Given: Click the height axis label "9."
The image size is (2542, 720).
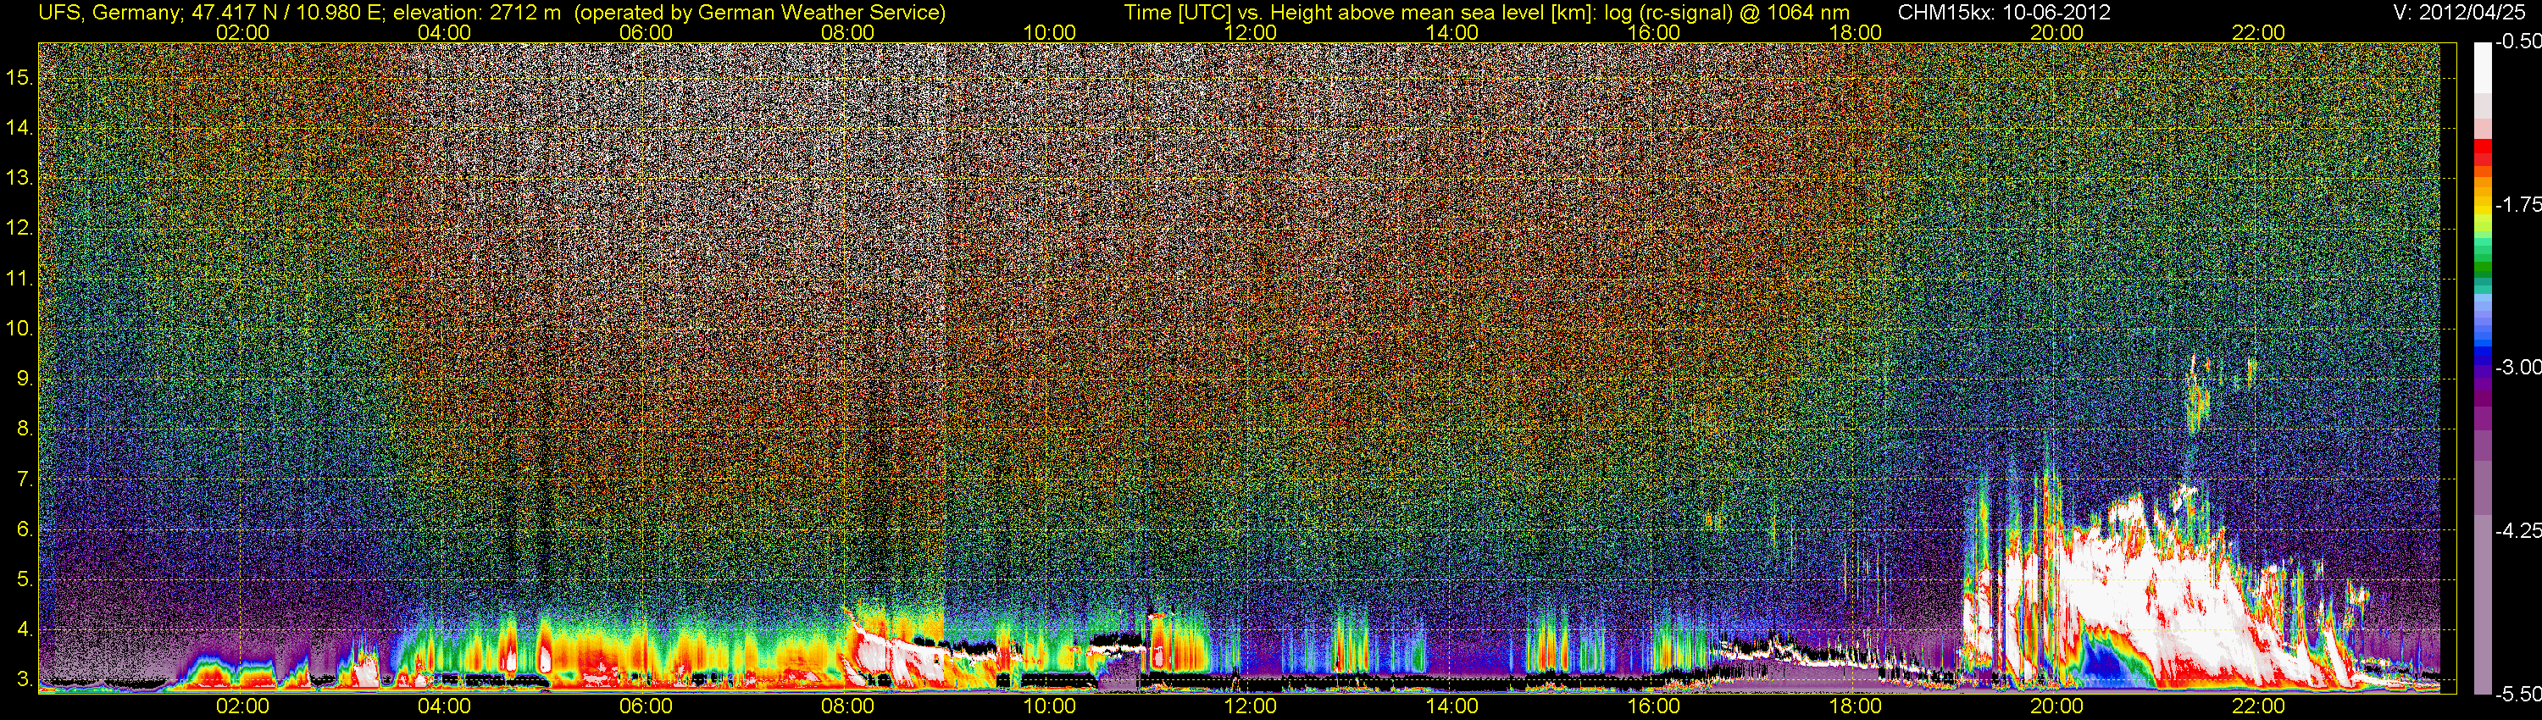Looking at the screenshot, I should [x=25, y=379].
